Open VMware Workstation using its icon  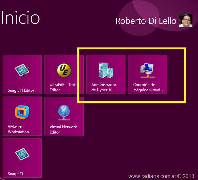click(x=22, y=112)
